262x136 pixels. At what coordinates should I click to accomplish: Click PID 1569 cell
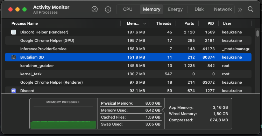pos(210,32)
